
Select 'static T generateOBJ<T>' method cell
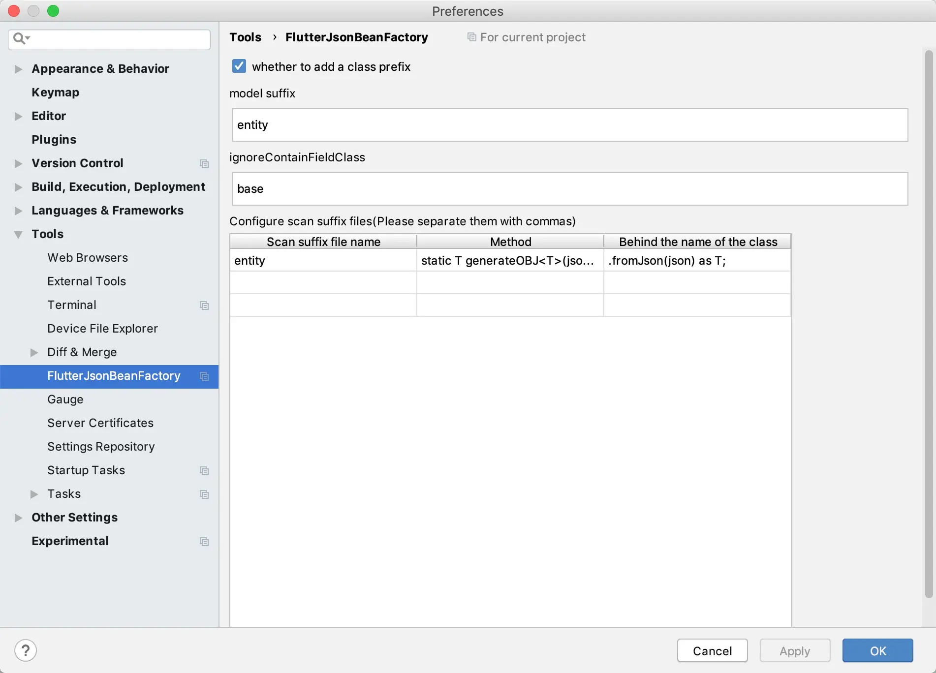(510, 260)
